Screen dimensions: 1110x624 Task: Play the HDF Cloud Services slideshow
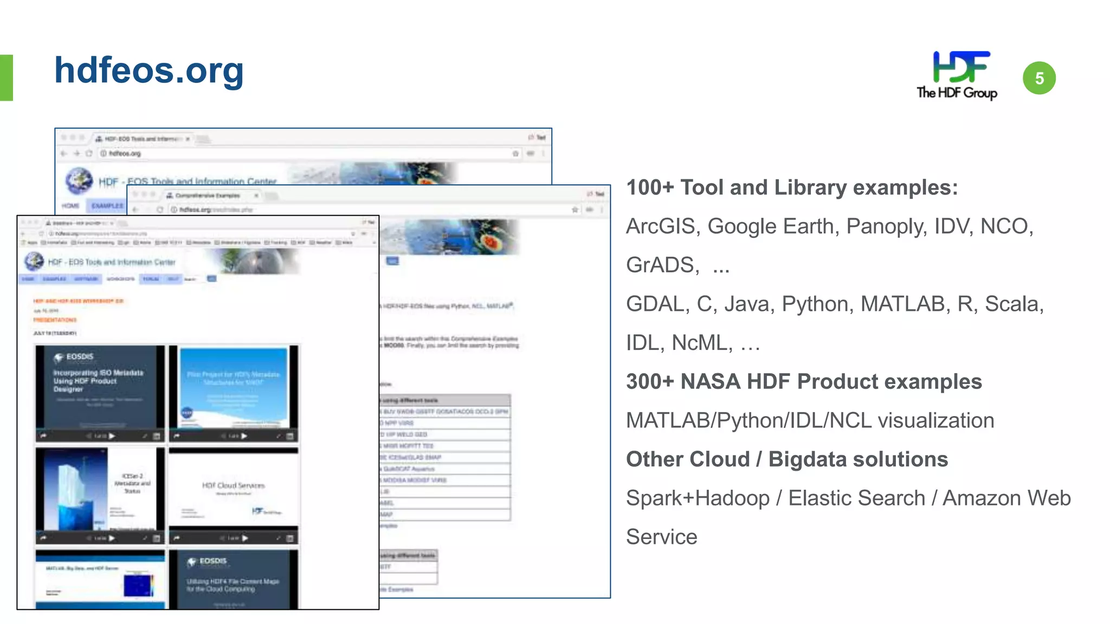[x=245, y=538]
